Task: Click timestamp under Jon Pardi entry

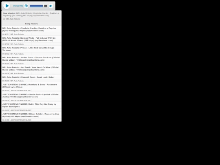Action: pos(6,74)
